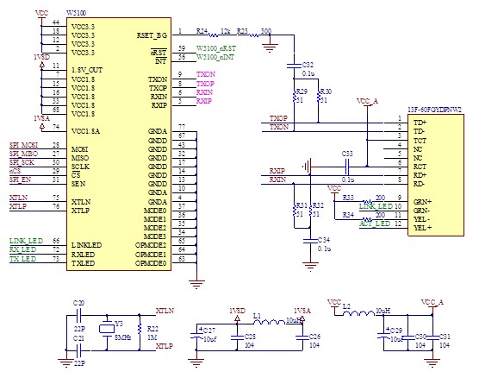
Task: Click inductor L1 designator
Action: 258,315
